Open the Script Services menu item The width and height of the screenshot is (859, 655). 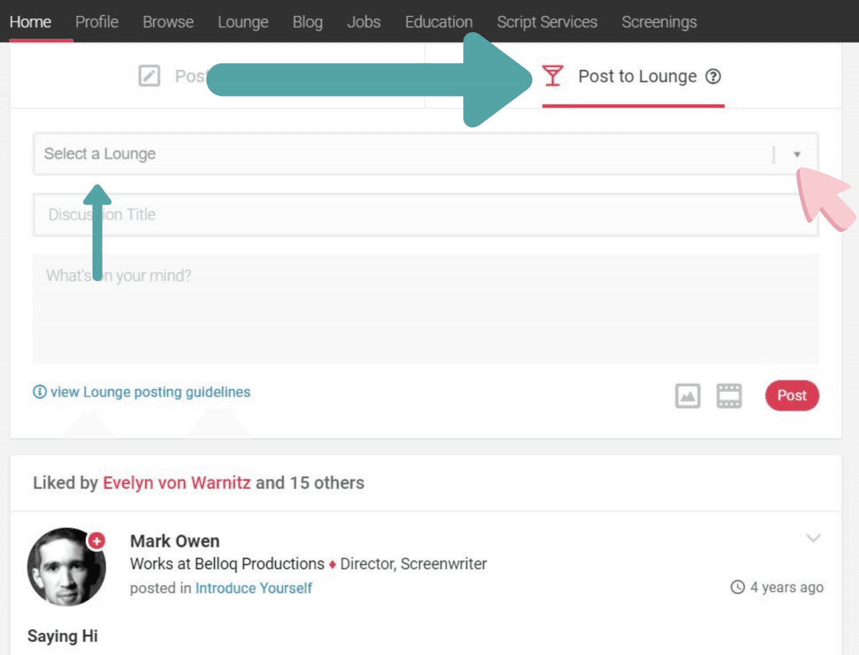(547, 21)
